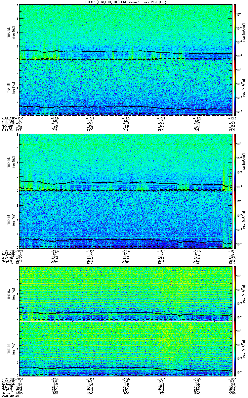Screen dimensions: 248x398
Task: Click the R_RE_SM row label under THA panels
Action: point(7,131)
